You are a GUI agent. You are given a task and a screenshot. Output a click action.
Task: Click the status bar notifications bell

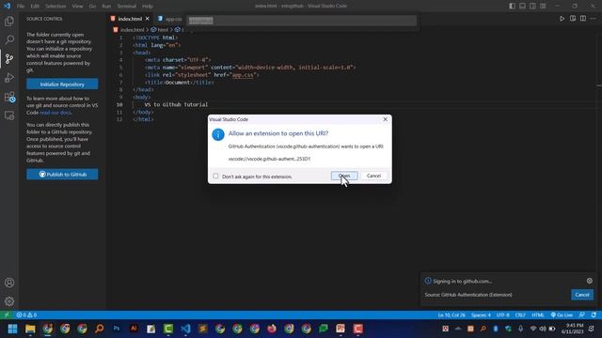click(x=594, y=315)
